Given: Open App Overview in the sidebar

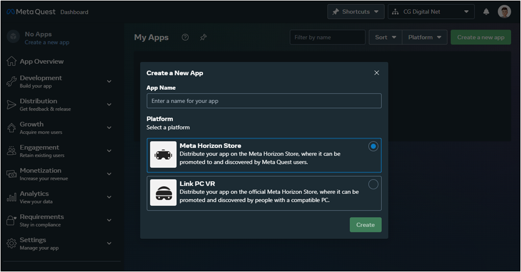Looking at the screenshot, I should point(41,61).
